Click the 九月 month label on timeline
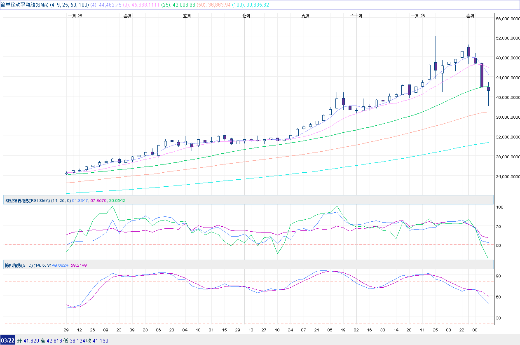The height and width of the screenshot is (345, 520). click(305, 16)
